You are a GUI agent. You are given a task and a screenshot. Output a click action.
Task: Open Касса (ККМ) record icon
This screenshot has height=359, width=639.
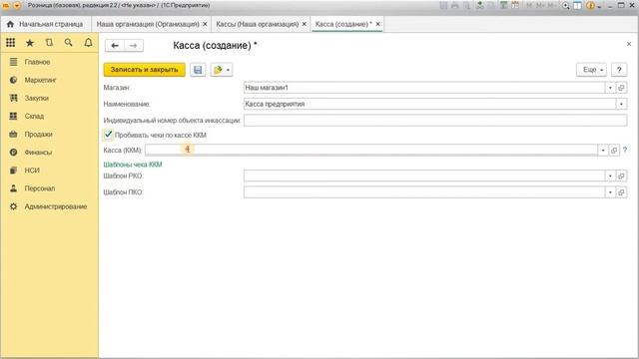(x=614, y=151)
